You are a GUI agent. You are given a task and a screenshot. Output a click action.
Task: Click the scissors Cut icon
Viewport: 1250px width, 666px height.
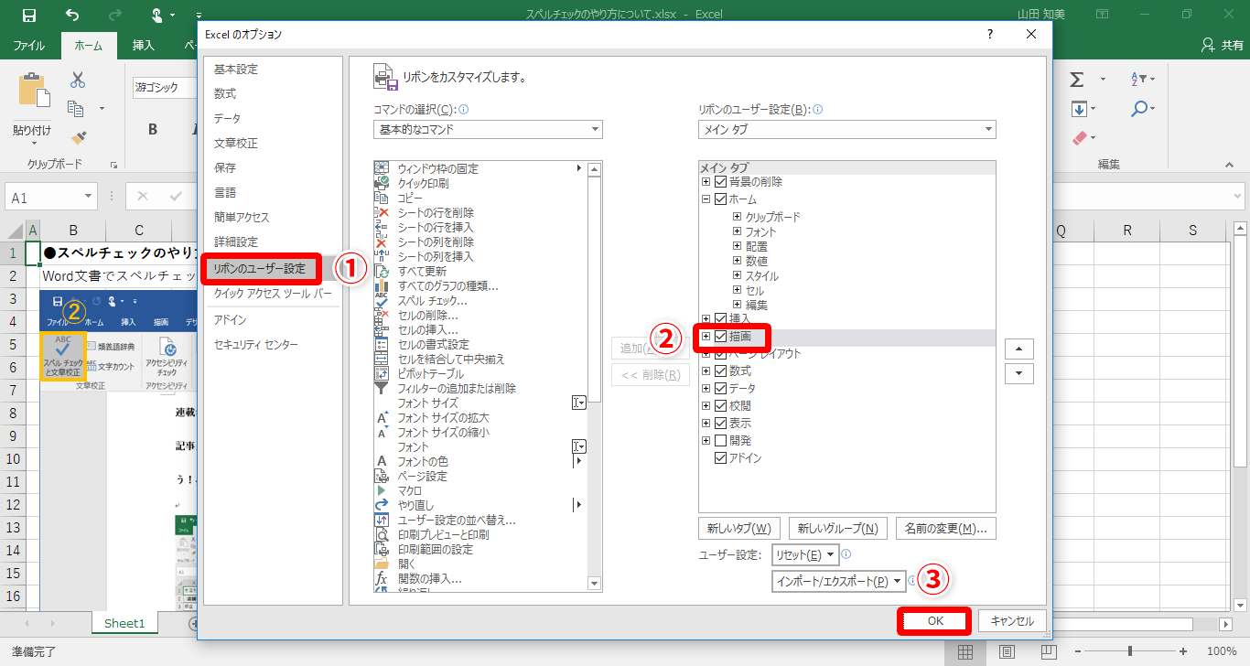tap(78, 80)
